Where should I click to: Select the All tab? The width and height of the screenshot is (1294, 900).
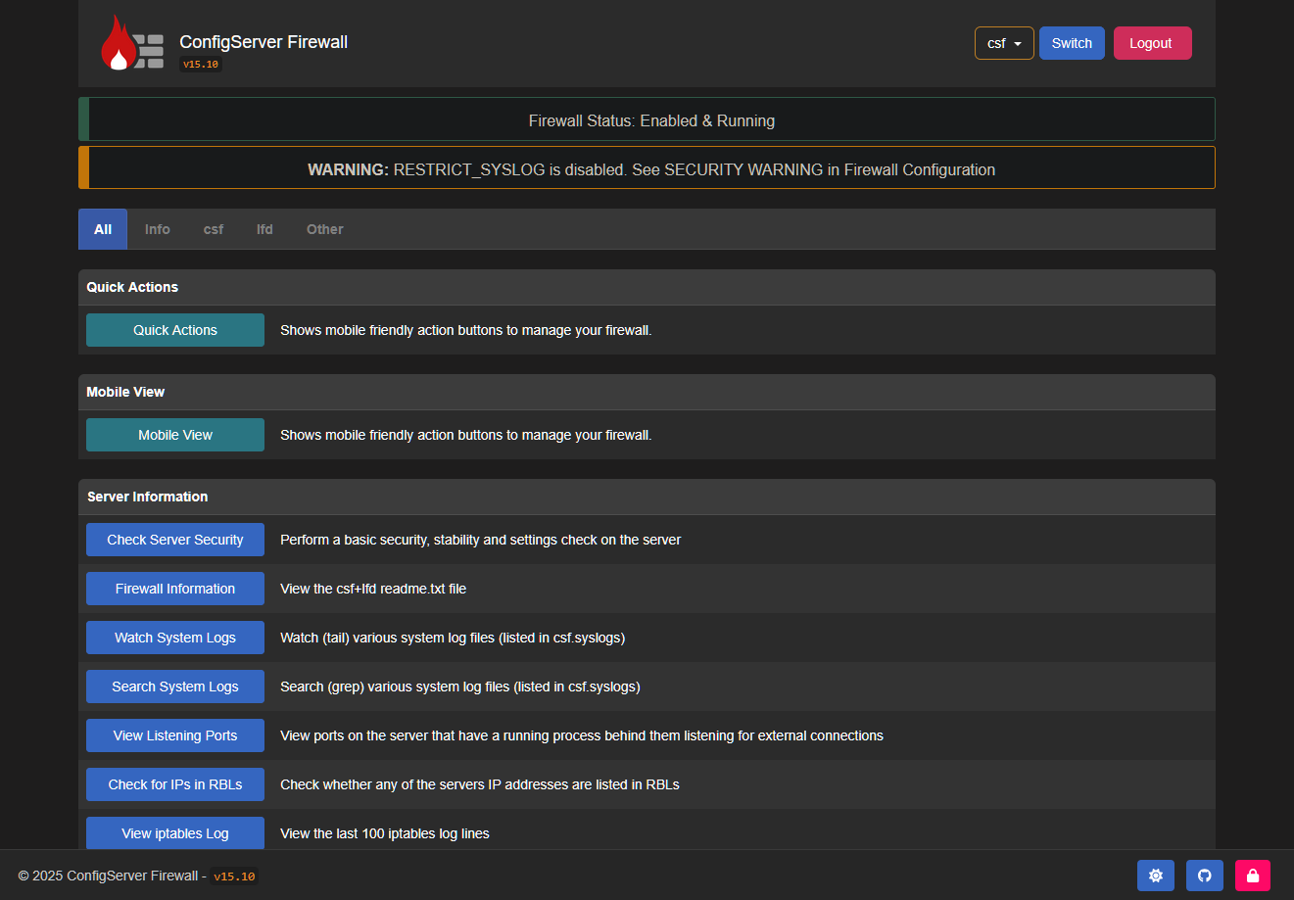pos(103,229)
